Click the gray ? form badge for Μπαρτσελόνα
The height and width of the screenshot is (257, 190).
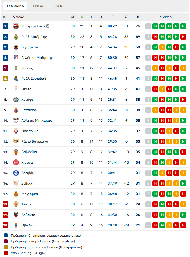coord(148,26)
